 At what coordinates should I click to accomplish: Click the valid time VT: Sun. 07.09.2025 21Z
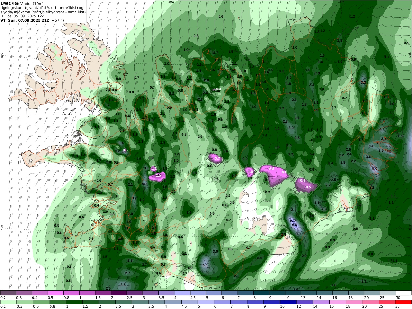click(24, 20)
